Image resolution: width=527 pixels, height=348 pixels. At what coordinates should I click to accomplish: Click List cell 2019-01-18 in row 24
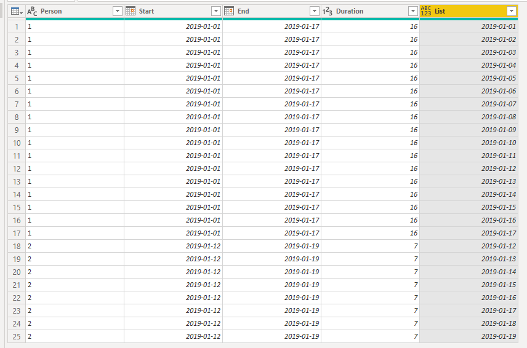coord(469,323)
